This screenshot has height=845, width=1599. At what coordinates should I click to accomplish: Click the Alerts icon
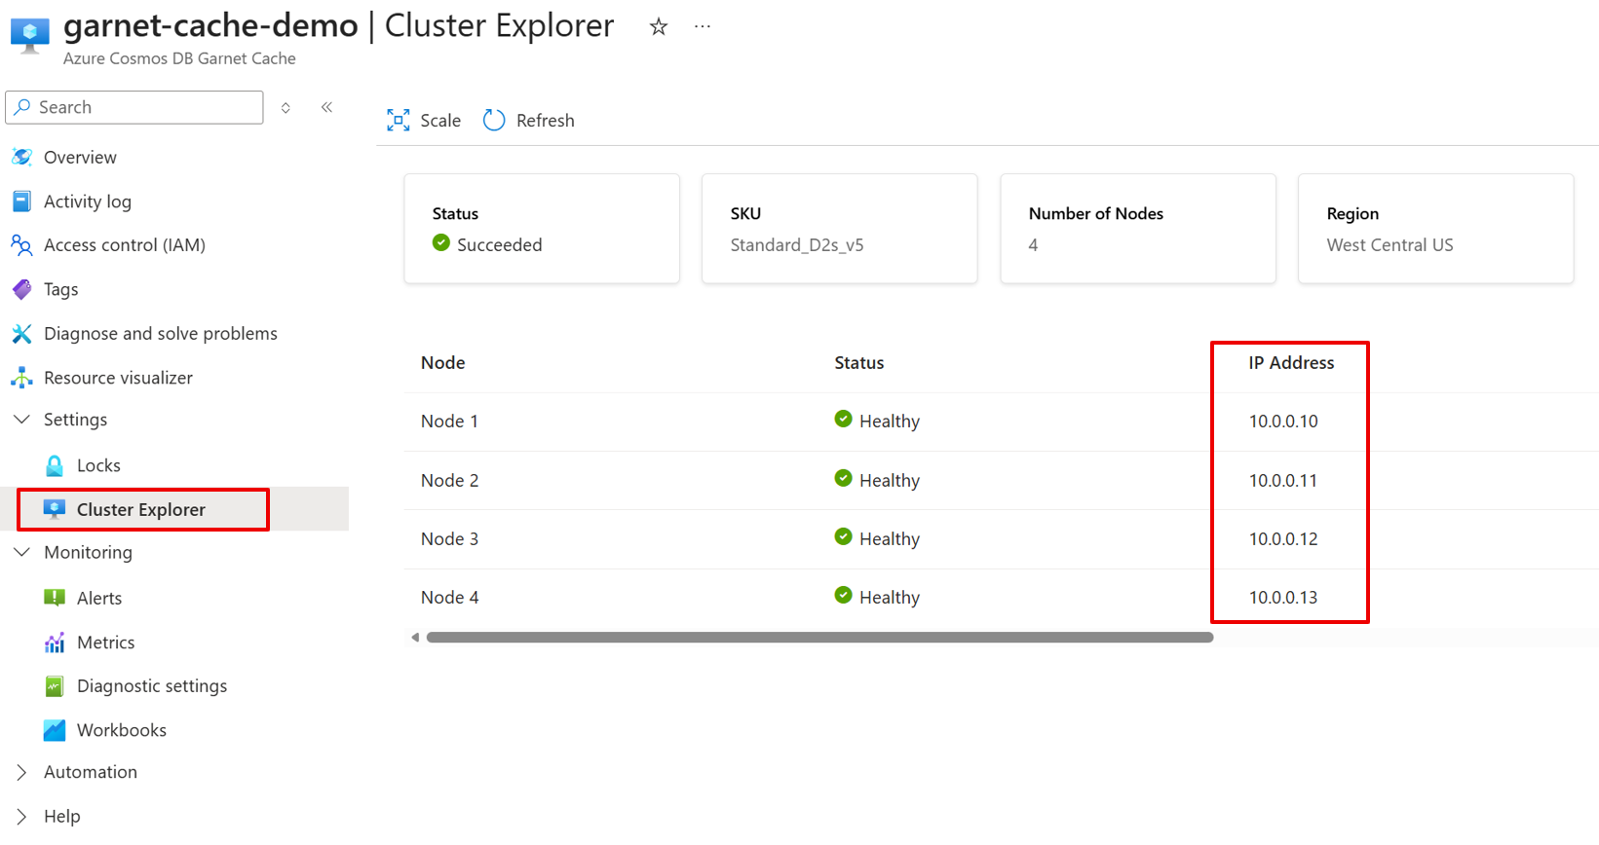click(55, 598)
